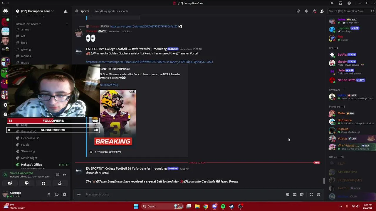Share your screen button
Viewport: 376px width, 211px height.
26,183
